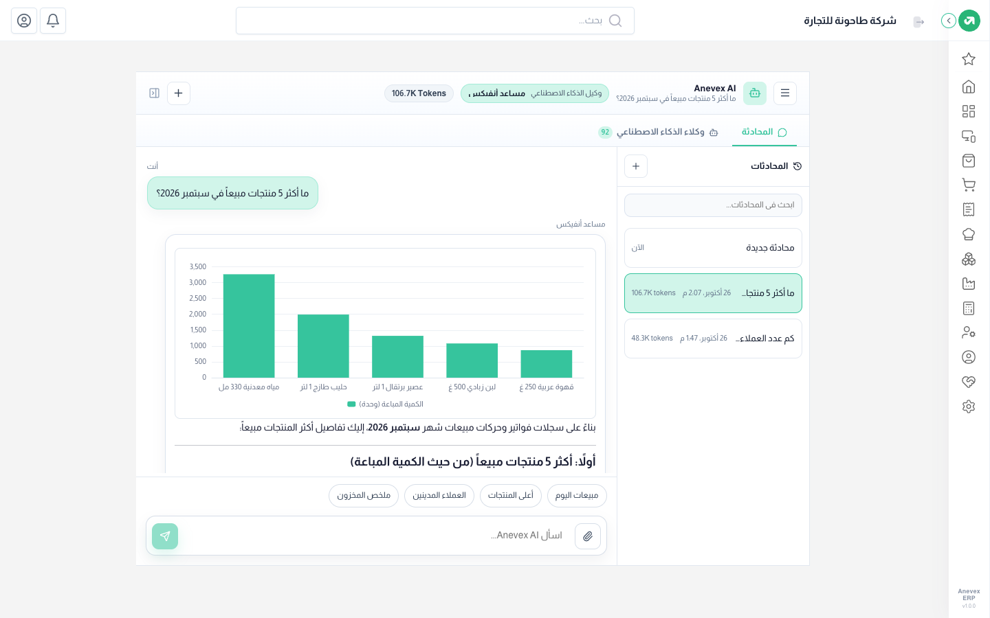Click ملخص المخزون suggestion chip
This screenshot has width=990, height=618.
(x=364, y=496)
